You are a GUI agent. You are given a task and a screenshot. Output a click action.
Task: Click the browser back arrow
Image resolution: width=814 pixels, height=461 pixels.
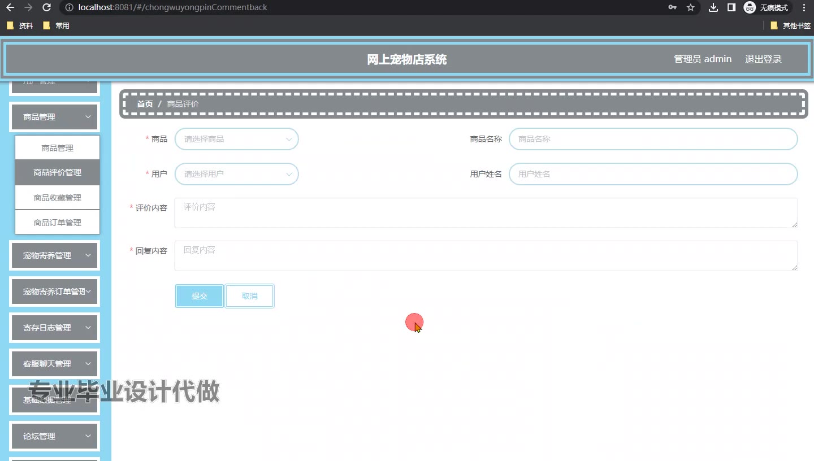pos(10,7)
